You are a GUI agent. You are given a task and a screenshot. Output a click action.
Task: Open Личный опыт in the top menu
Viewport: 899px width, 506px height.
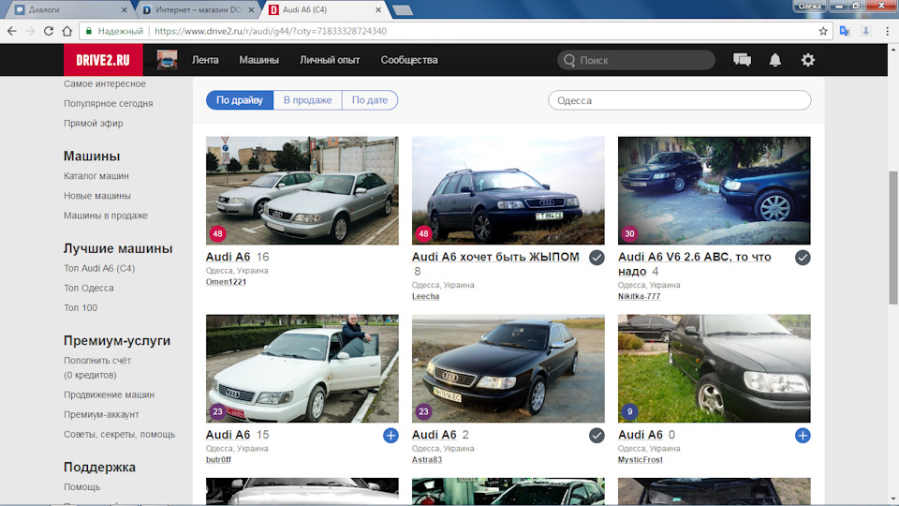tap(330, 60)
